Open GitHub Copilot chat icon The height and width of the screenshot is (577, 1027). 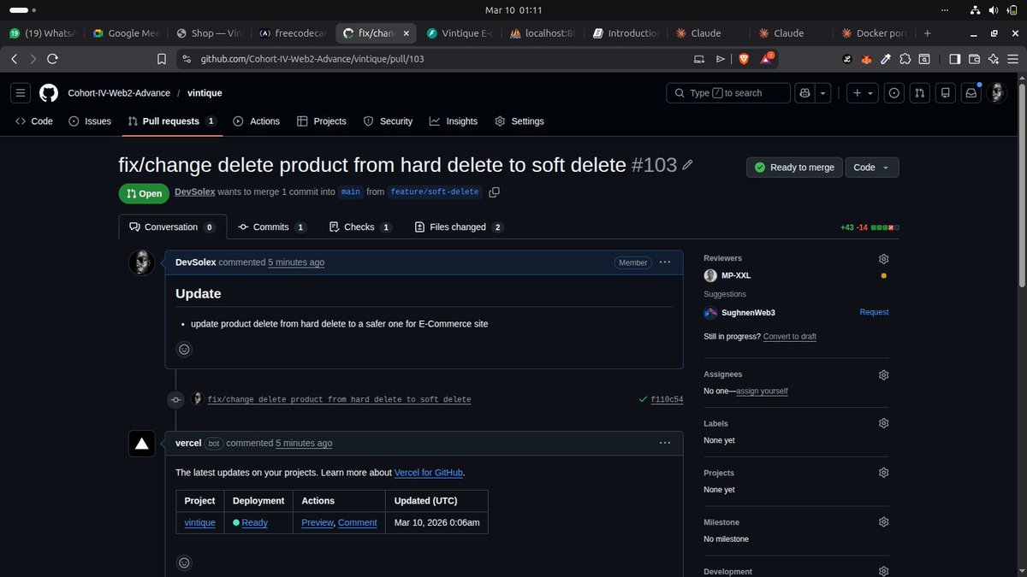click(804, 92)
